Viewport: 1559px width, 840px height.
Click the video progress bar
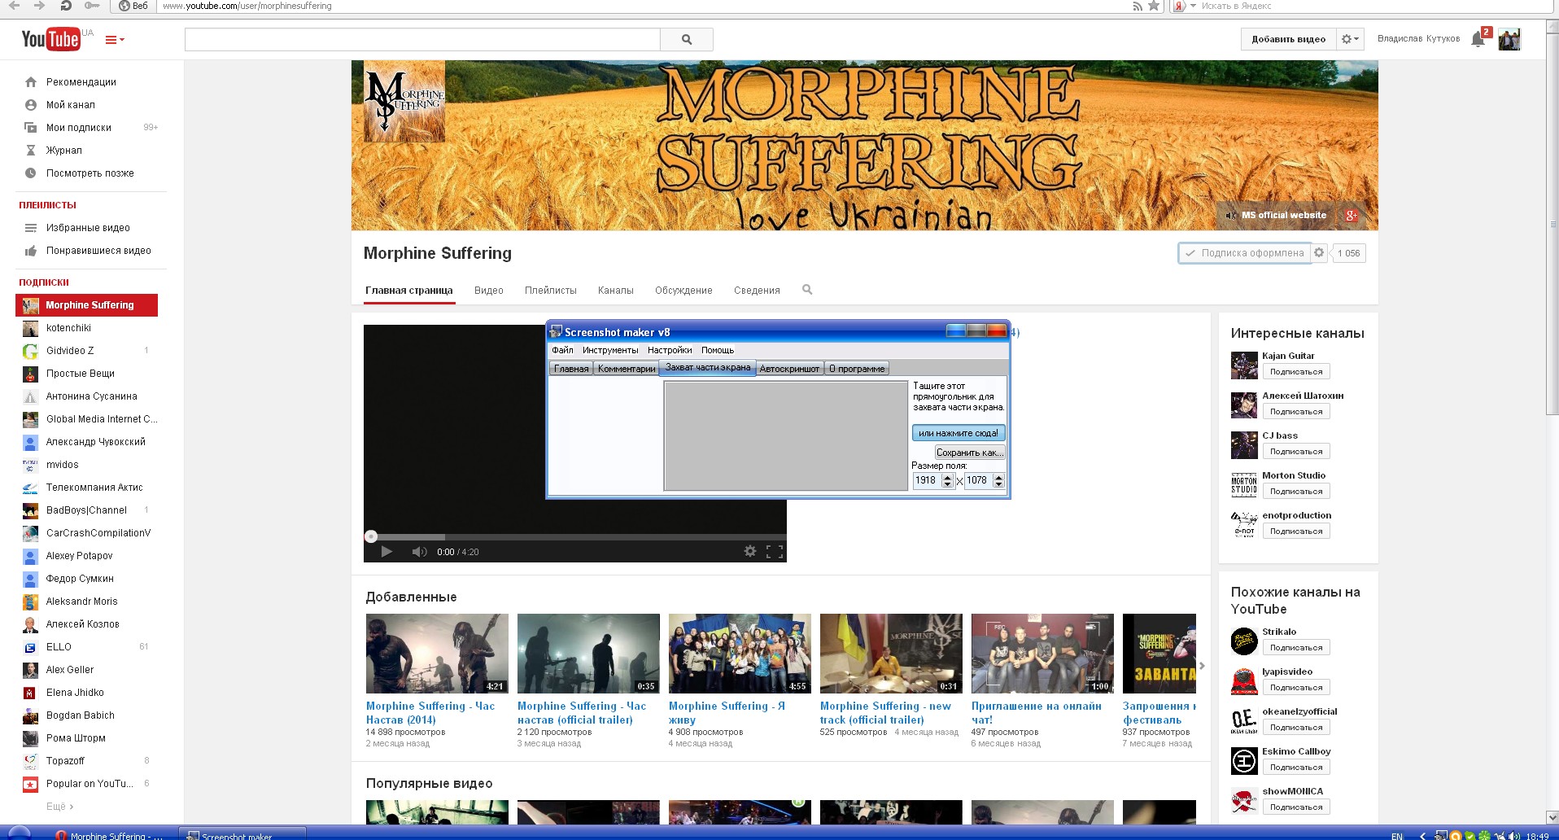(x=575, y=537)
